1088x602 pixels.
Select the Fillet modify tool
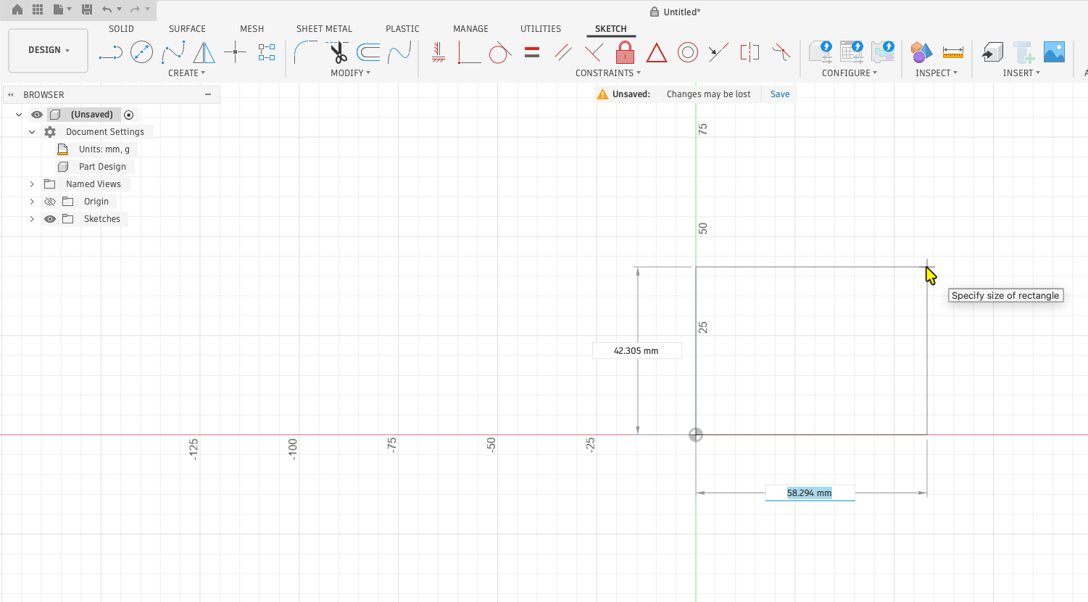click(x=305, y=52)
